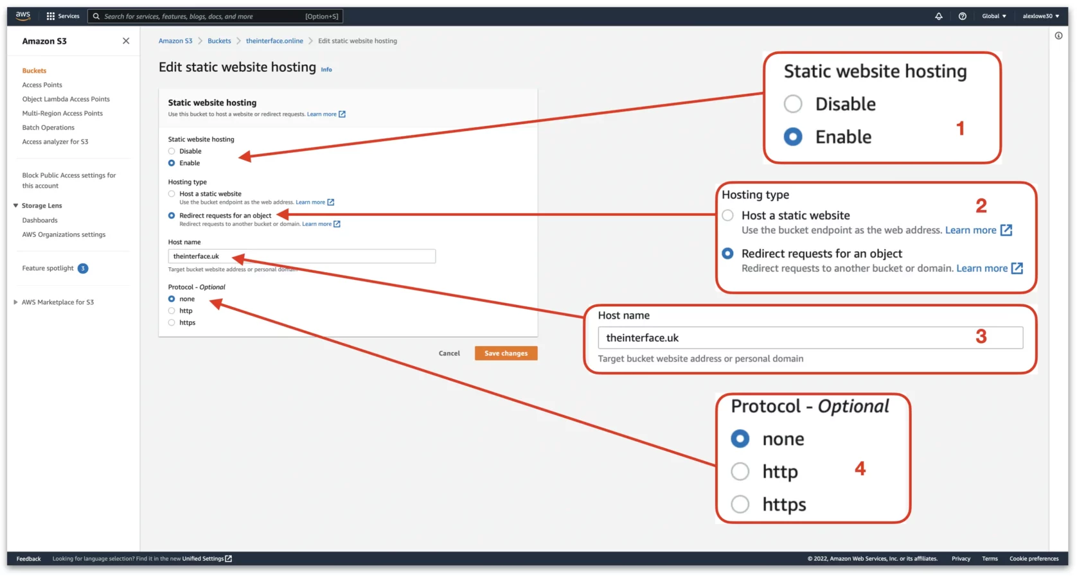Select the Disable static website hosting radio
This screenshot has width=1077, height=578.
(x=172, y=152)
